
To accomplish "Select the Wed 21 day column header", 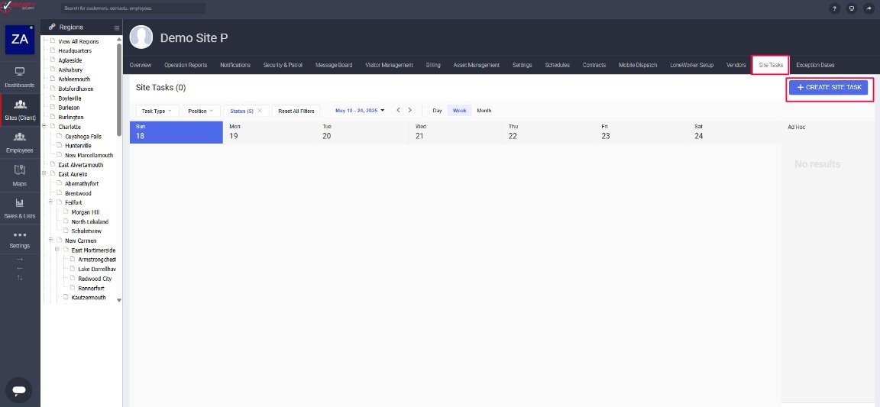I will coord(456,132).
